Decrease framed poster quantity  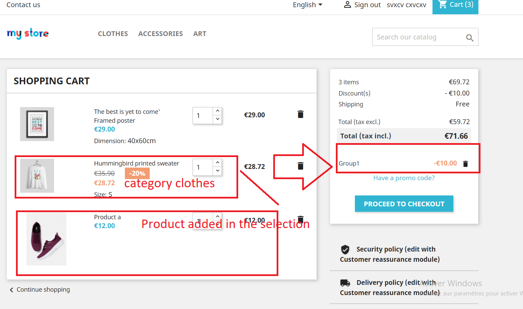217,120
